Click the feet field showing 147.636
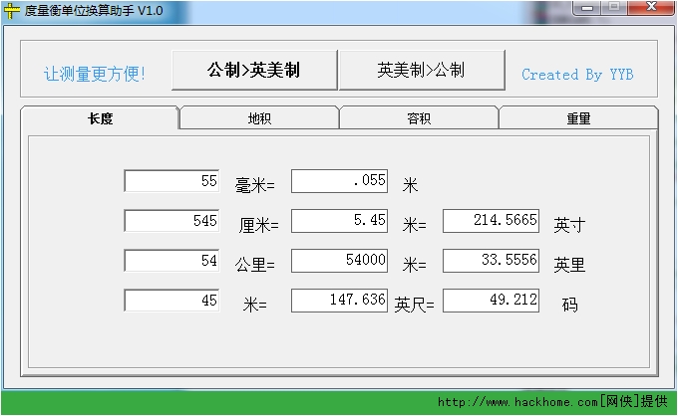Image resolution: width=678 pixels, height=416 pixels. [x=339, y=300]
